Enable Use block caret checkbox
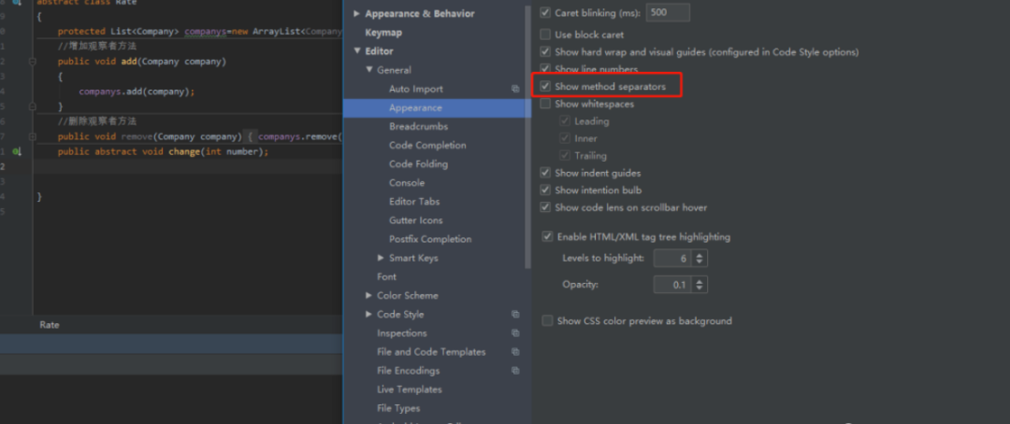This screenshot has width=1010, height=424. [x=545, y=35]
